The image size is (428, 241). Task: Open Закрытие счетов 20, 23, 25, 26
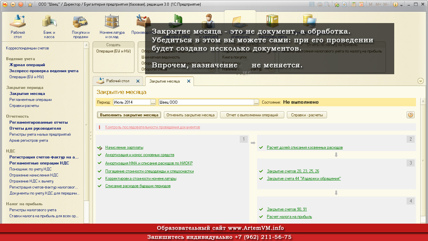pos(293,171)
